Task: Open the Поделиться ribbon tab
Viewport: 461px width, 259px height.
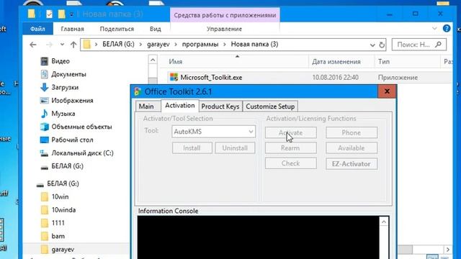Action: (117, 29)
